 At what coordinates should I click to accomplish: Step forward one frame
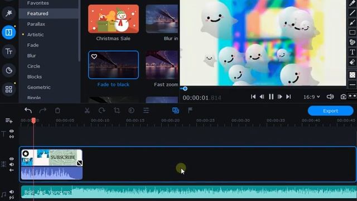pyautogui.click(x=280, y=97)
